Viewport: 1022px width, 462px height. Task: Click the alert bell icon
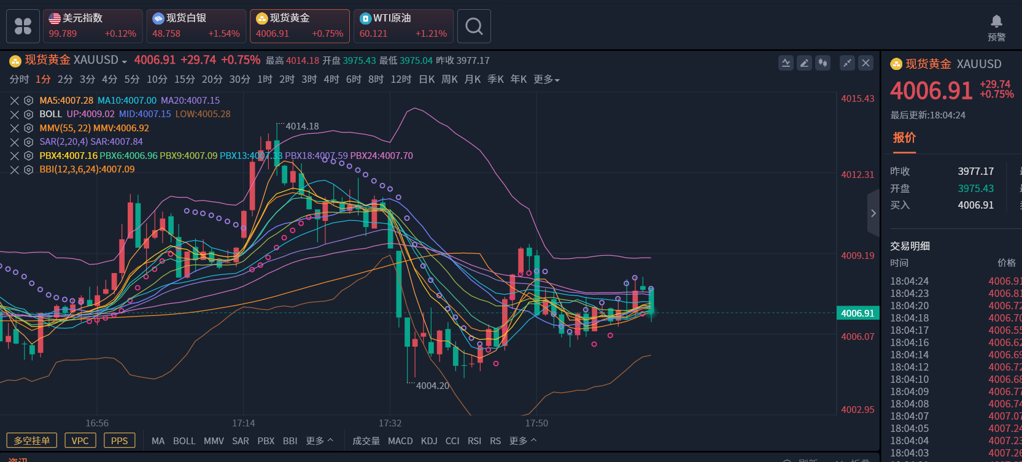tap(996, 22)
